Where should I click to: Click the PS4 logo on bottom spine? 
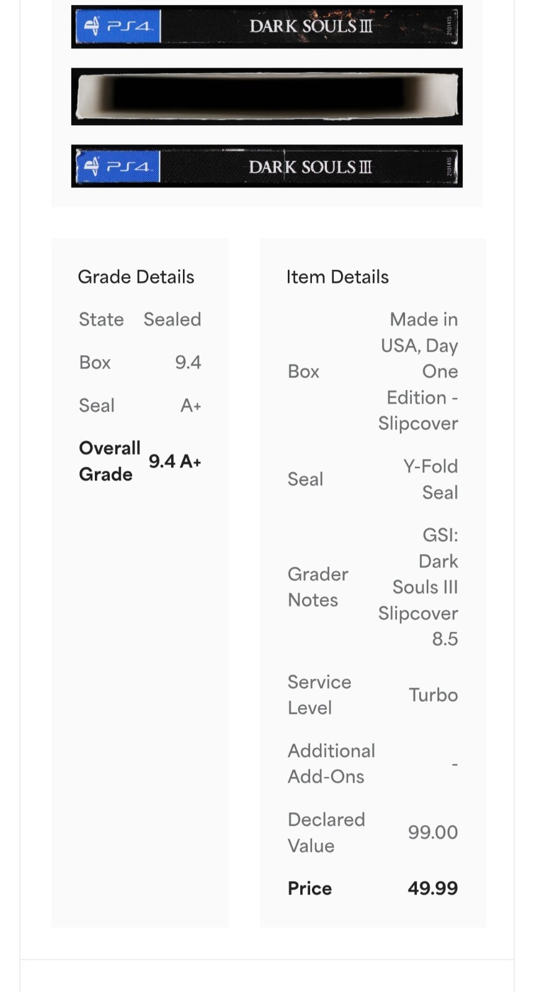[x=118, y=166]
